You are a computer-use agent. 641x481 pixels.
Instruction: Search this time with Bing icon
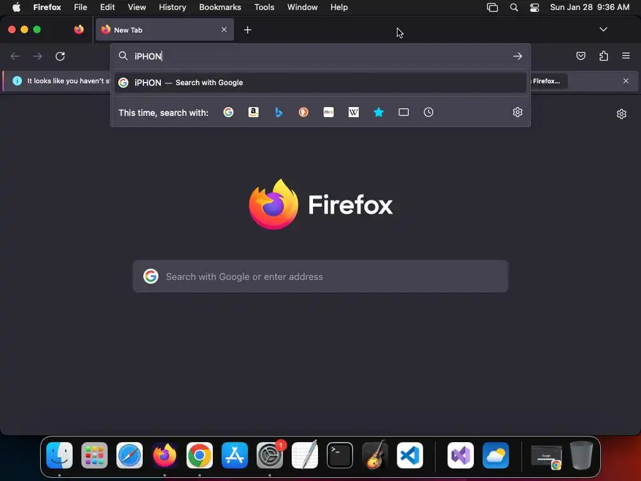(279, 112)
